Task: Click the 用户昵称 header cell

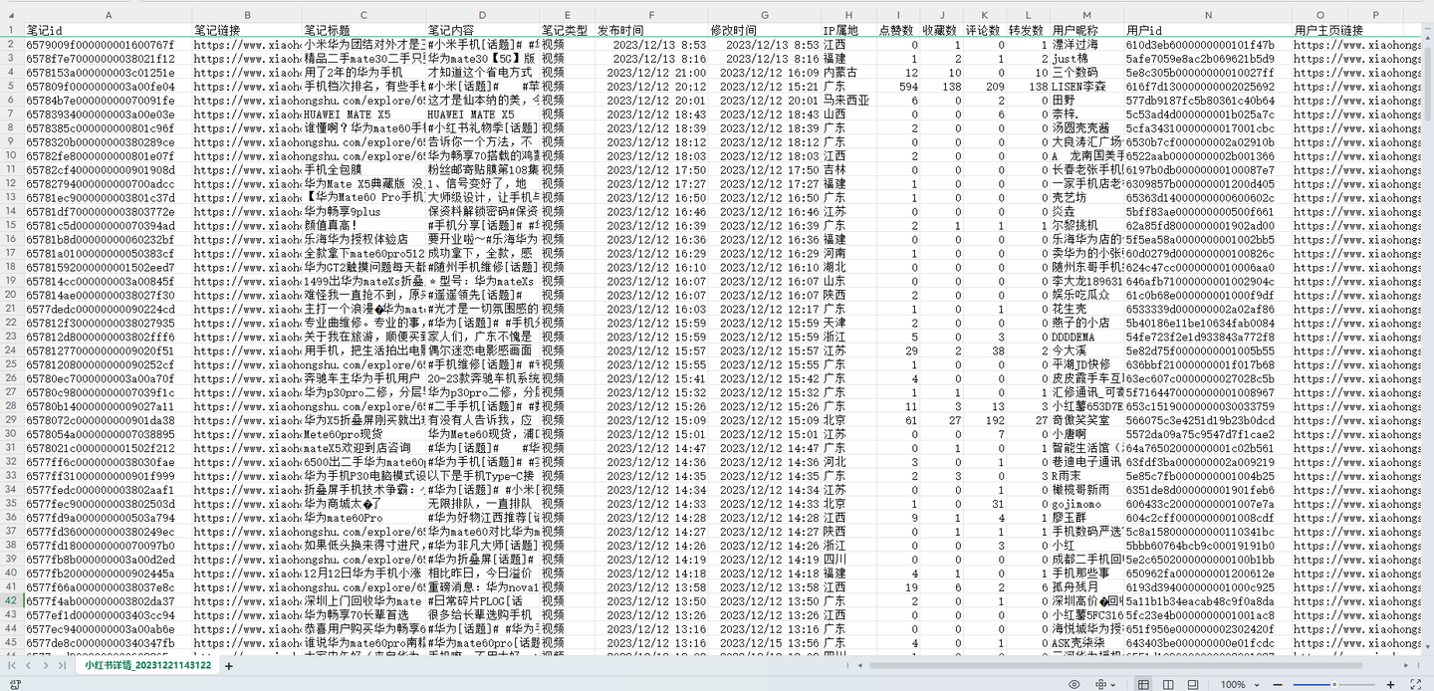Action: (x=1086, y=31)
